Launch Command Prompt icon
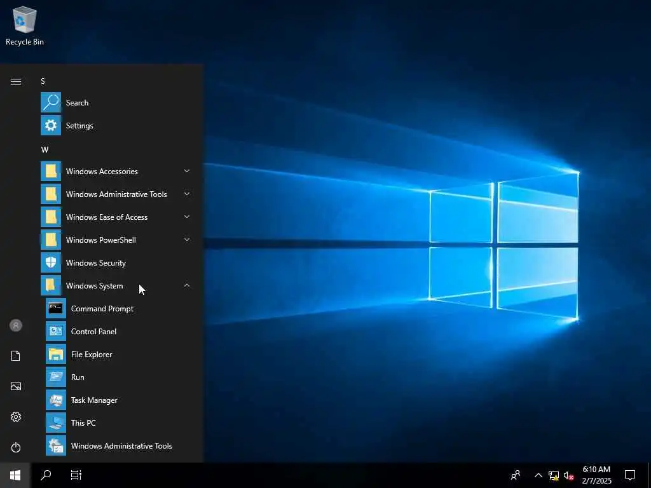 click(56, 308)
